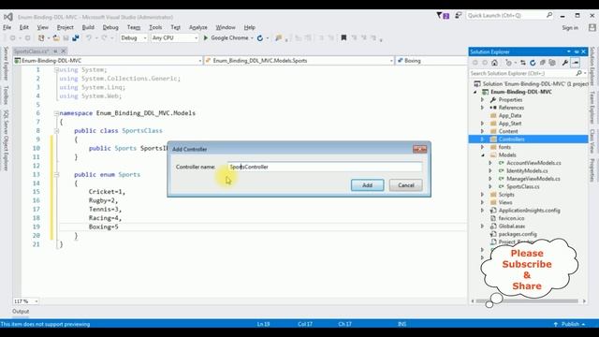Click the Solution Explorer Refresh icon
This screenshot has width=599, height=337.
pos(533,63)
